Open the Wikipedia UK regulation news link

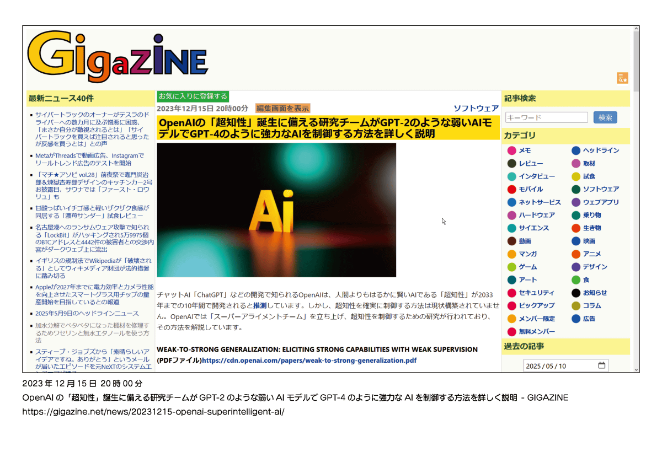[x=93, y=268]
